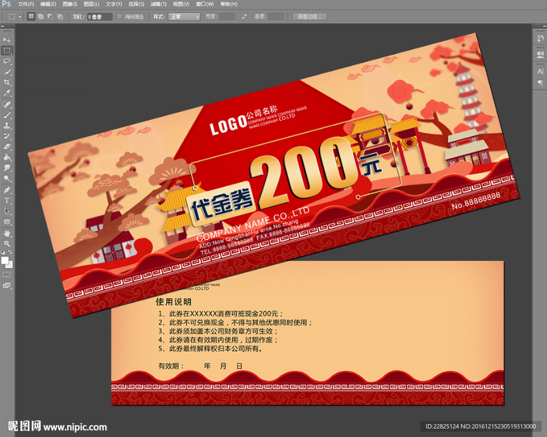Open the 视图(V) menu

181,4
